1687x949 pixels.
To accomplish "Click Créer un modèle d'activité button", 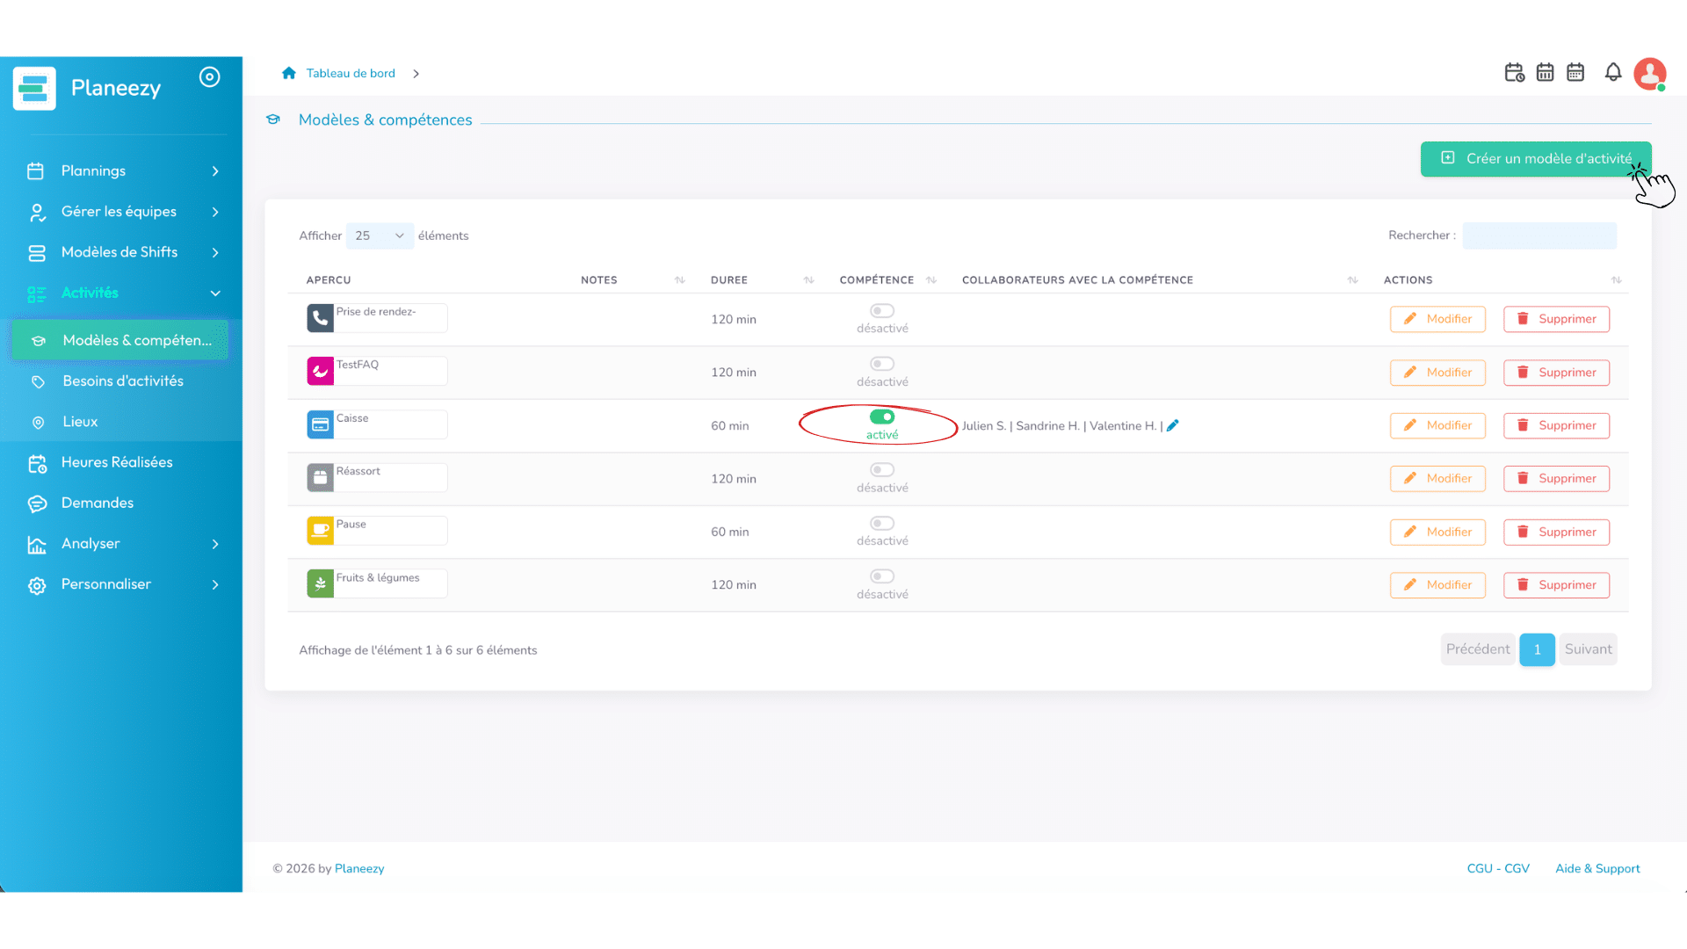I will pos(1535,159).
